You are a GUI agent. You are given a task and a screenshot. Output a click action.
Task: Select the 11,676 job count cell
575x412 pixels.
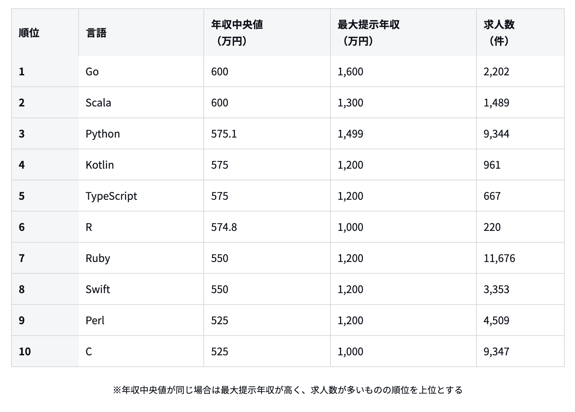(x=499, y=258)
